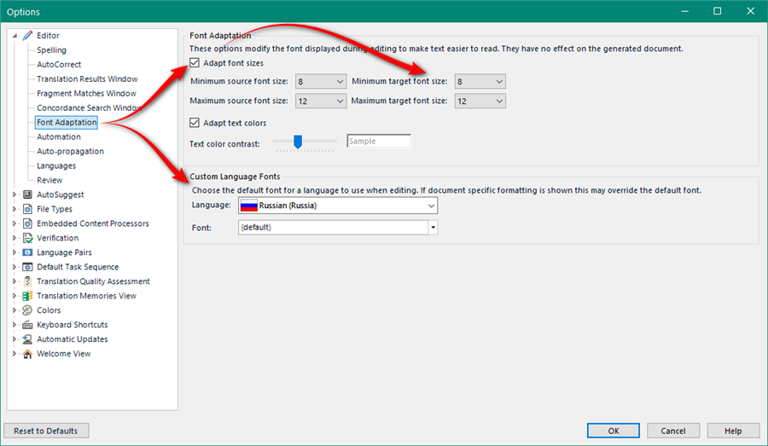Click the Colors palette icon

pos(27,310)
